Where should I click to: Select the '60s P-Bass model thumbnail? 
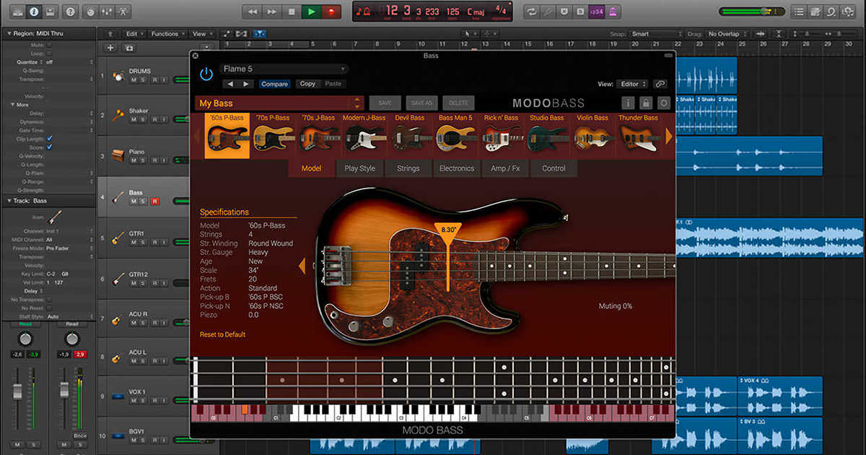(227, 135)
